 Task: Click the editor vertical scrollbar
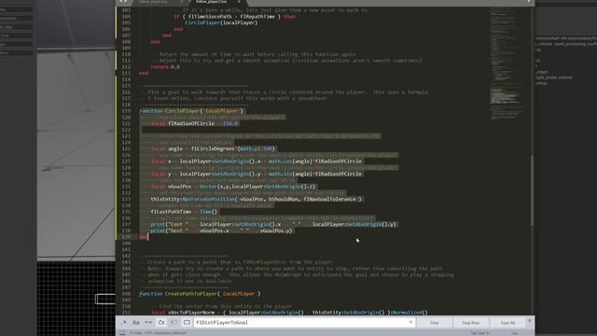[x=533, y=190]
